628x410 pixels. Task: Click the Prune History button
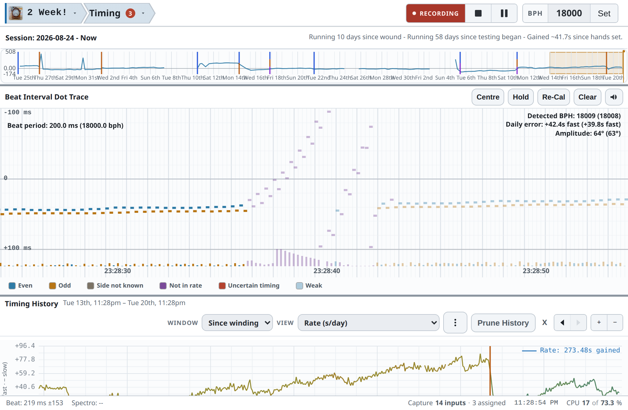(x=503, y=323)
